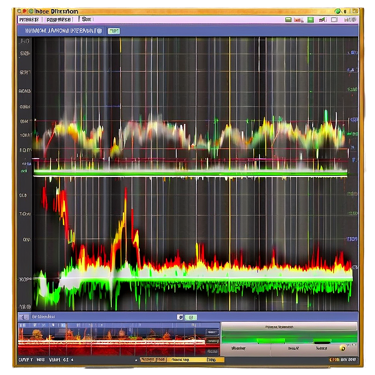
Task: Click the green square toolbar icon
Action: tap(311, 19)
